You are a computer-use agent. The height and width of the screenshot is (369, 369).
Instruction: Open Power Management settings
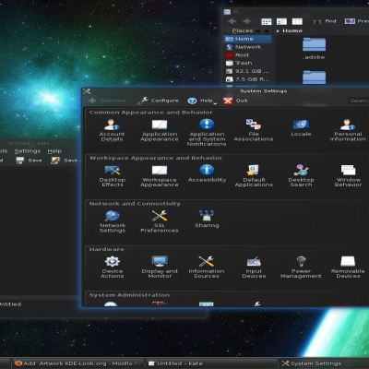[x=301, y=268]
